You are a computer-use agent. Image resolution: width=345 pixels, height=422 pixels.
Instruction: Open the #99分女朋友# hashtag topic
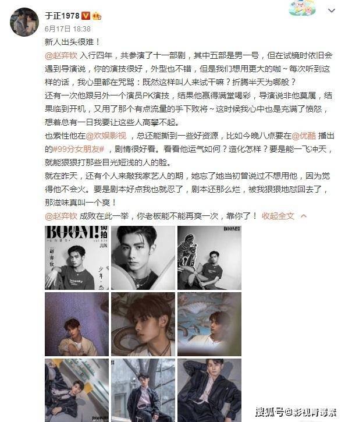79,149
